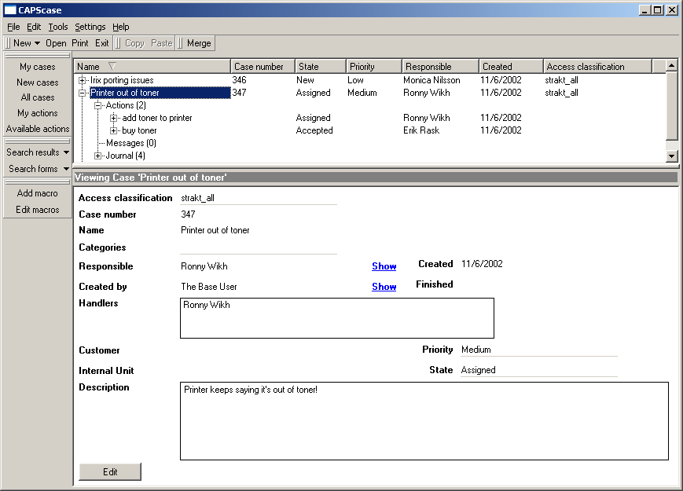Click Show link next to Created by
This screenshot has width=683, height=491.
[x=384, y=288]
